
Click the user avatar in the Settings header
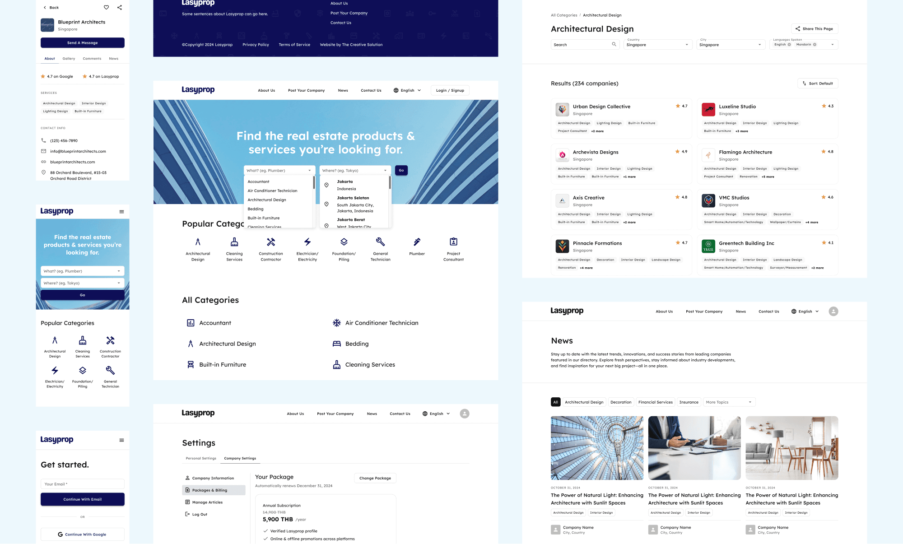(465, 414)
